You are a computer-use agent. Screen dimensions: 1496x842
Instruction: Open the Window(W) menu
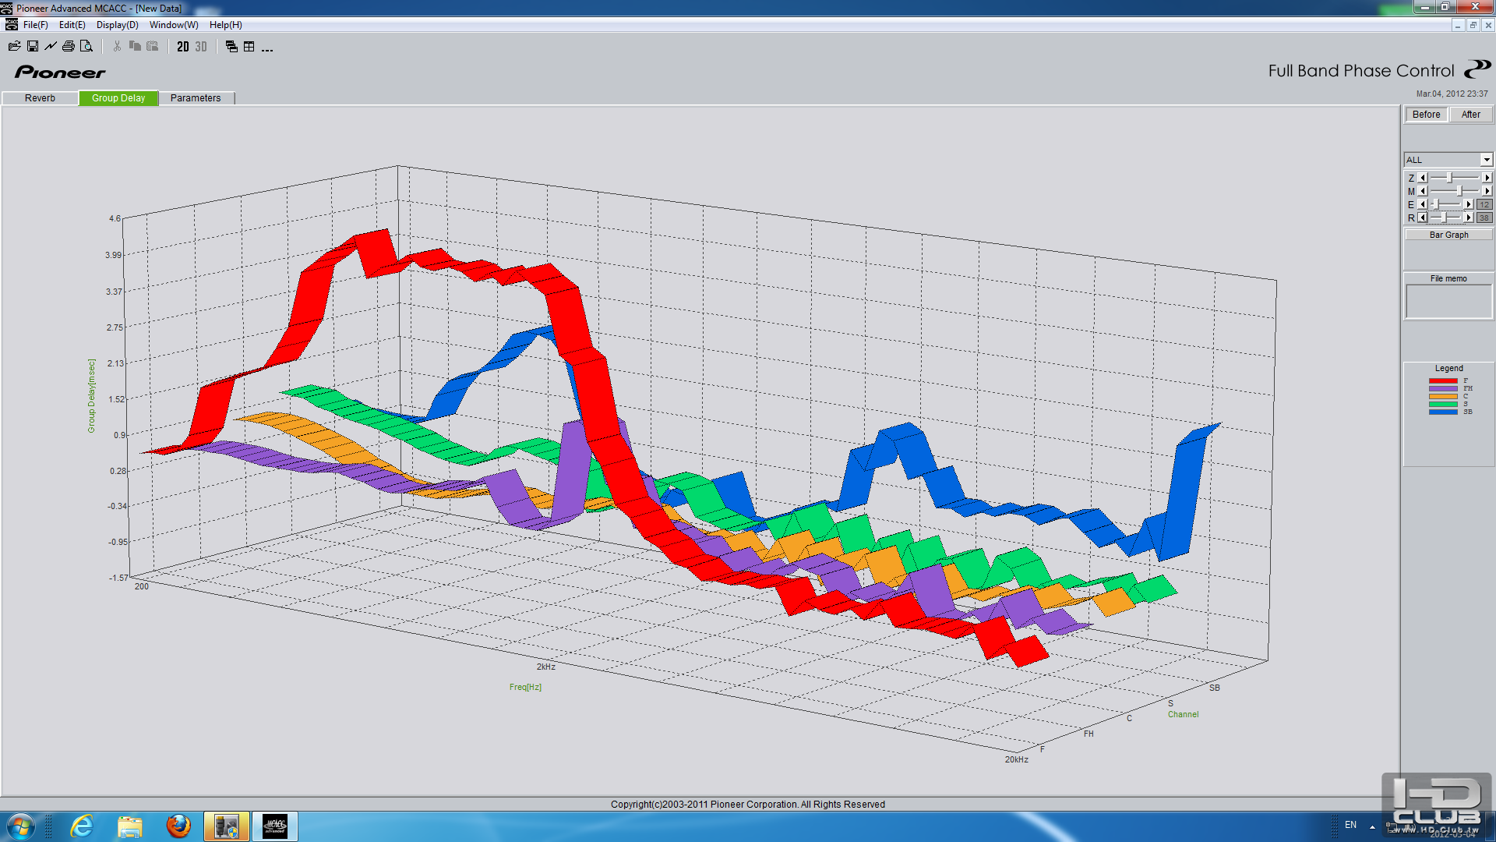coord(174,25)
